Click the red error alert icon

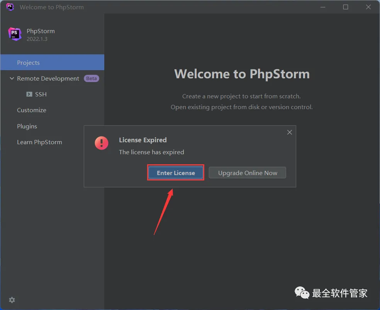pyautogui.click(x=102, y=143)
